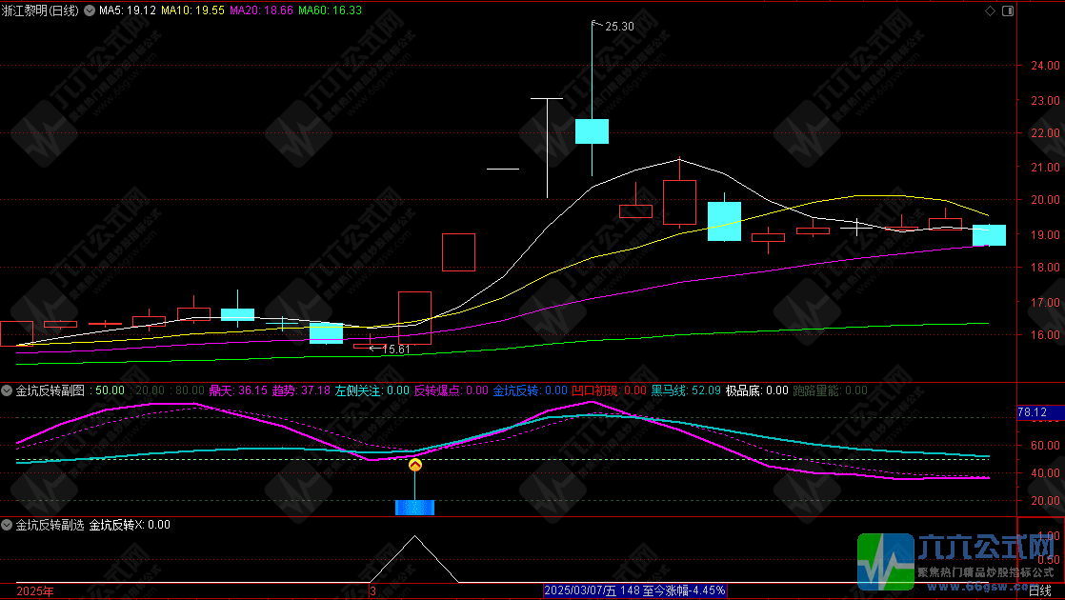Viewport: 1065px width, 600px height.
Task: Select the green MA60 average label
Action: (330, 11)
